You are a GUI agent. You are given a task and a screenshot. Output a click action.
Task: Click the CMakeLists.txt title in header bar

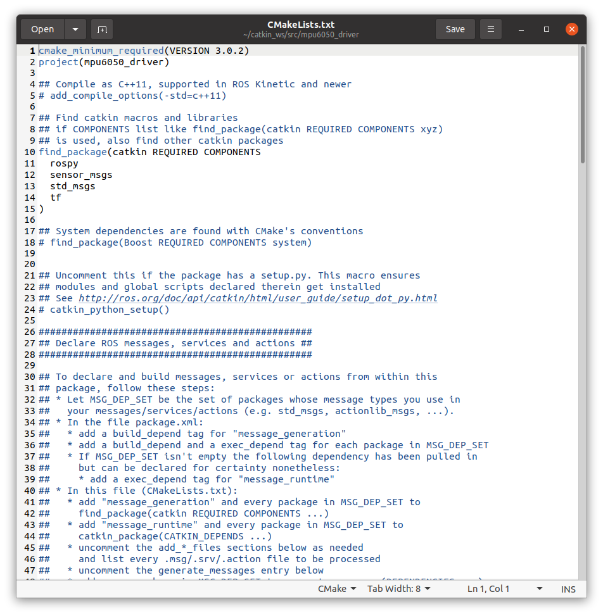(301, 25)
